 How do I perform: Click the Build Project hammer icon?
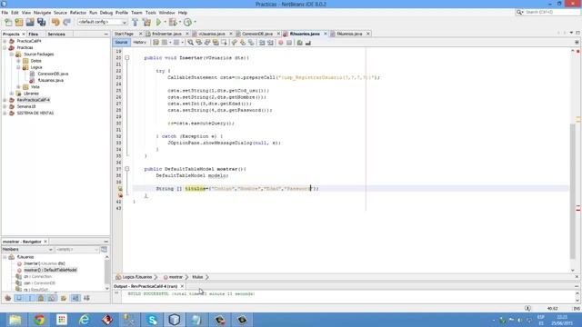click(x=135, y=22)
